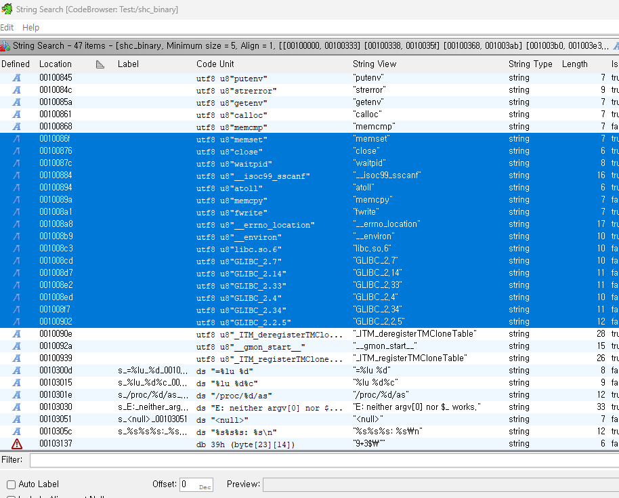This screenshot has width=619, height=498.
Task: Select location cell 001008f7
Action: (55, 310)
